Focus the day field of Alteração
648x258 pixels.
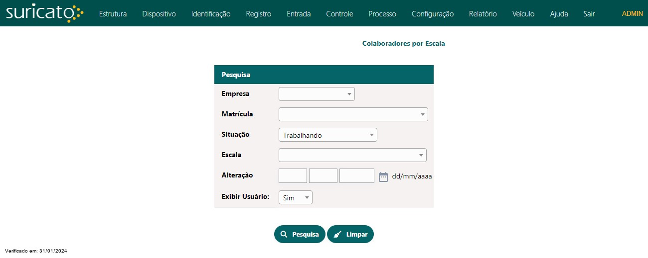293,176
